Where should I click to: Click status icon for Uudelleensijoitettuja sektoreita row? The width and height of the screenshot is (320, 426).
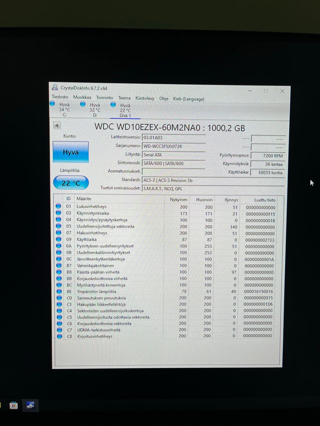pyautogui.click(x=58, y=226)
